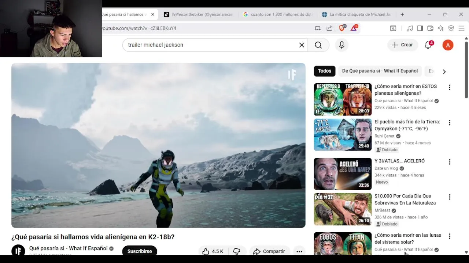Click the FOBOS TITÁN thumbnail

click(x=343, y=244)
